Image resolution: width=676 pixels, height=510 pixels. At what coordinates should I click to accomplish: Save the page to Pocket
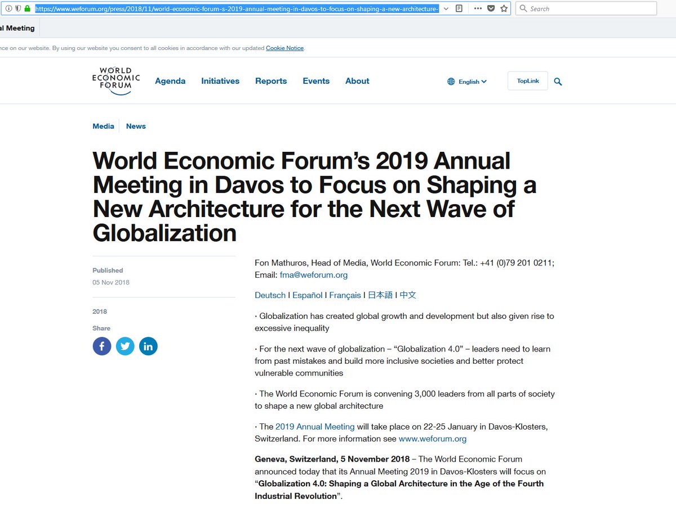(491, 8)
